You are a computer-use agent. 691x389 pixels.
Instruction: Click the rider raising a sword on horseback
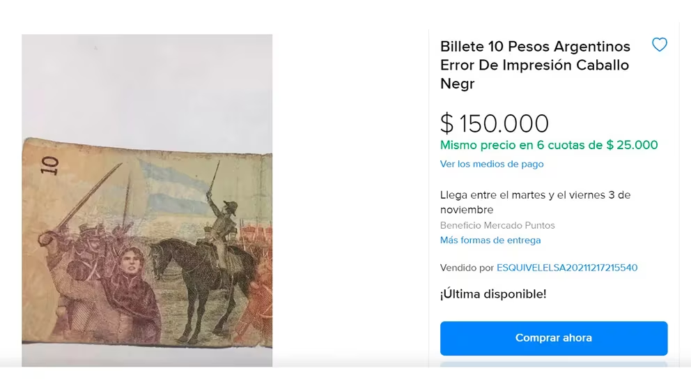222,220
